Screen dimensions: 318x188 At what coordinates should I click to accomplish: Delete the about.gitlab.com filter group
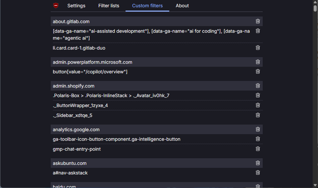[x=258, y=21]
